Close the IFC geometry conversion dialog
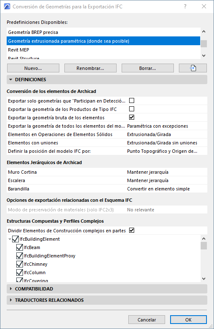The width and height of the screenshot is (214, 329). (204, 7)
